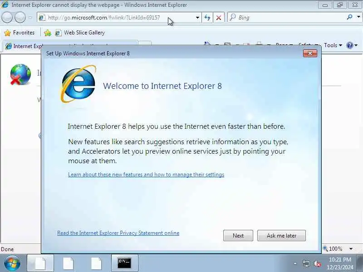This screenshot has width=363, height=272.
Task: Click the muted volume speaker tray icon
Action: 317,263
